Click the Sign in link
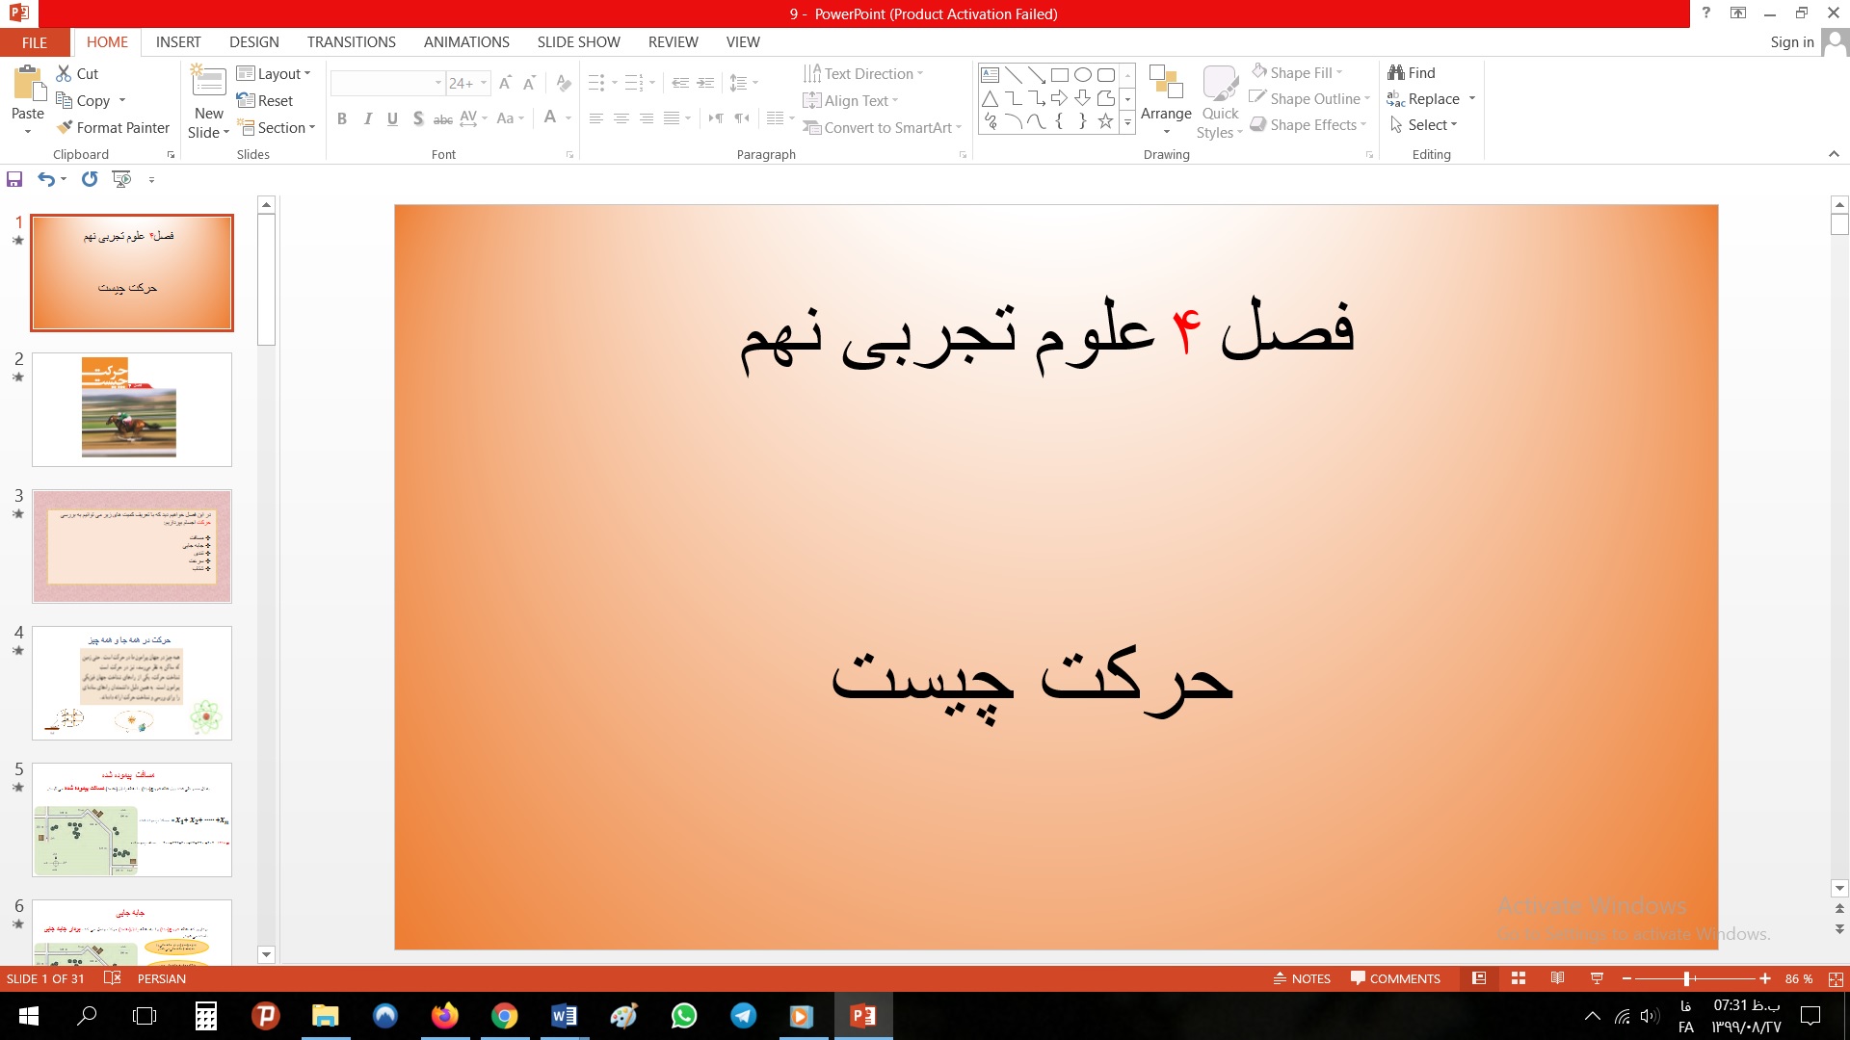 coord(1791,42)
